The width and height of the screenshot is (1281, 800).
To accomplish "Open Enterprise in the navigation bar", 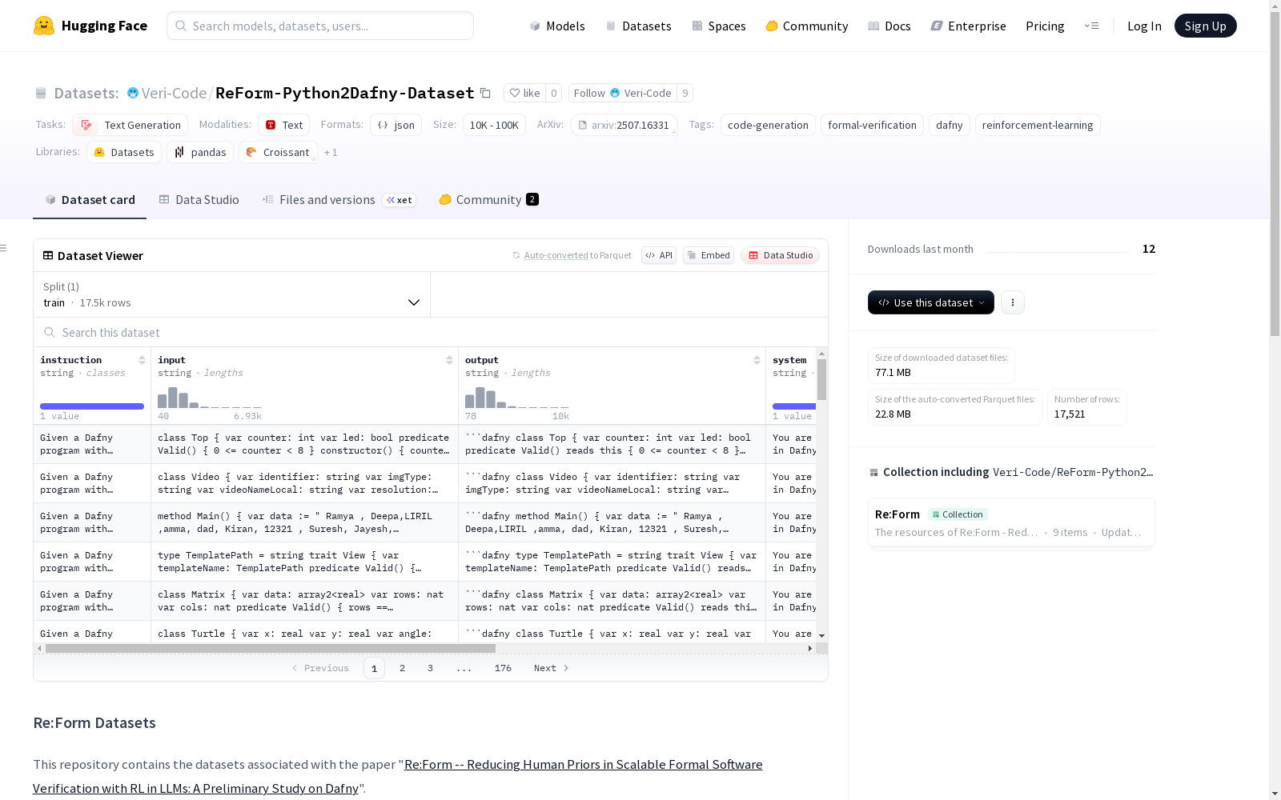I will (x=969, y=26).
